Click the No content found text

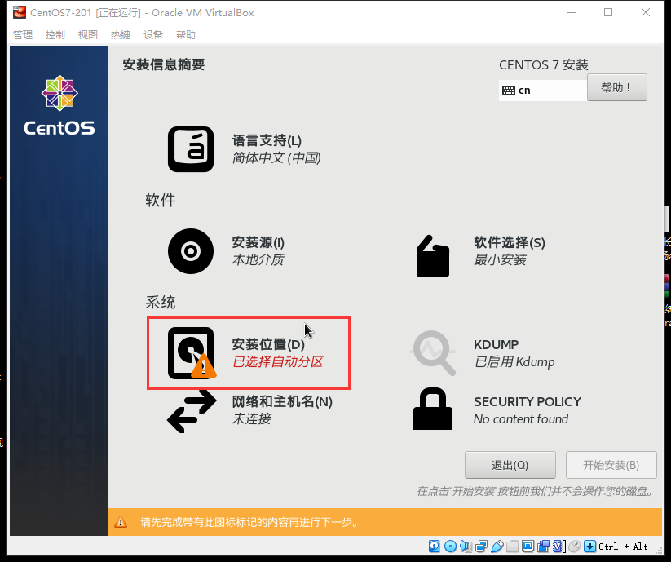pos(521,418)
